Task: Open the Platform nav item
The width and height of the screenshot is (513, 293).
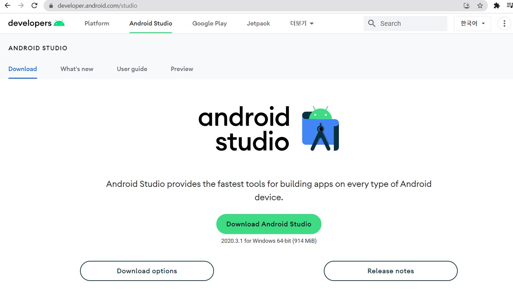Action: [97, 23]
